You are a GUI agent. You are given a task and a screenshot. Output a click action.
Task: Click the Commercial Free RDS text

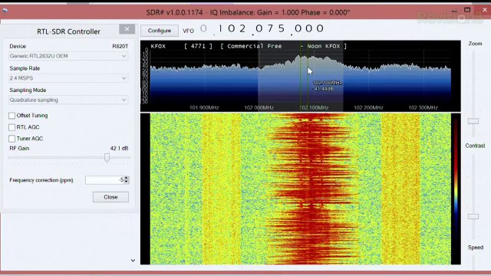click(x=254, y=46)
